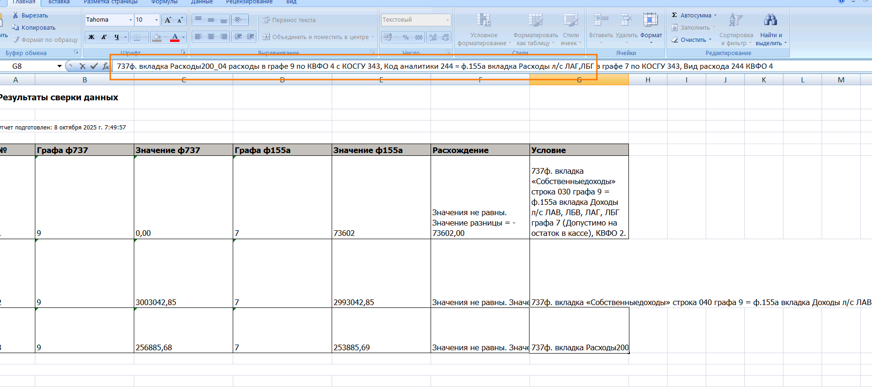Screen dimensions: 872x387
Task: Open the Текстовый number format dropdown
Action: pyautogui.click(x=448, y=20)
